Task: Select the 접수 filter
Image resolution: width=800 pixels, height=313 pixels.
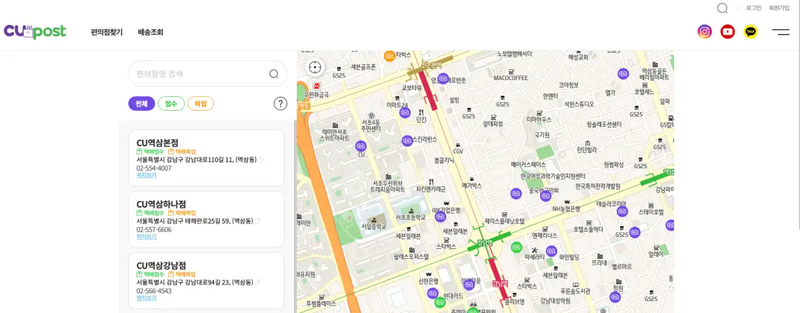Action: [171, 103]
